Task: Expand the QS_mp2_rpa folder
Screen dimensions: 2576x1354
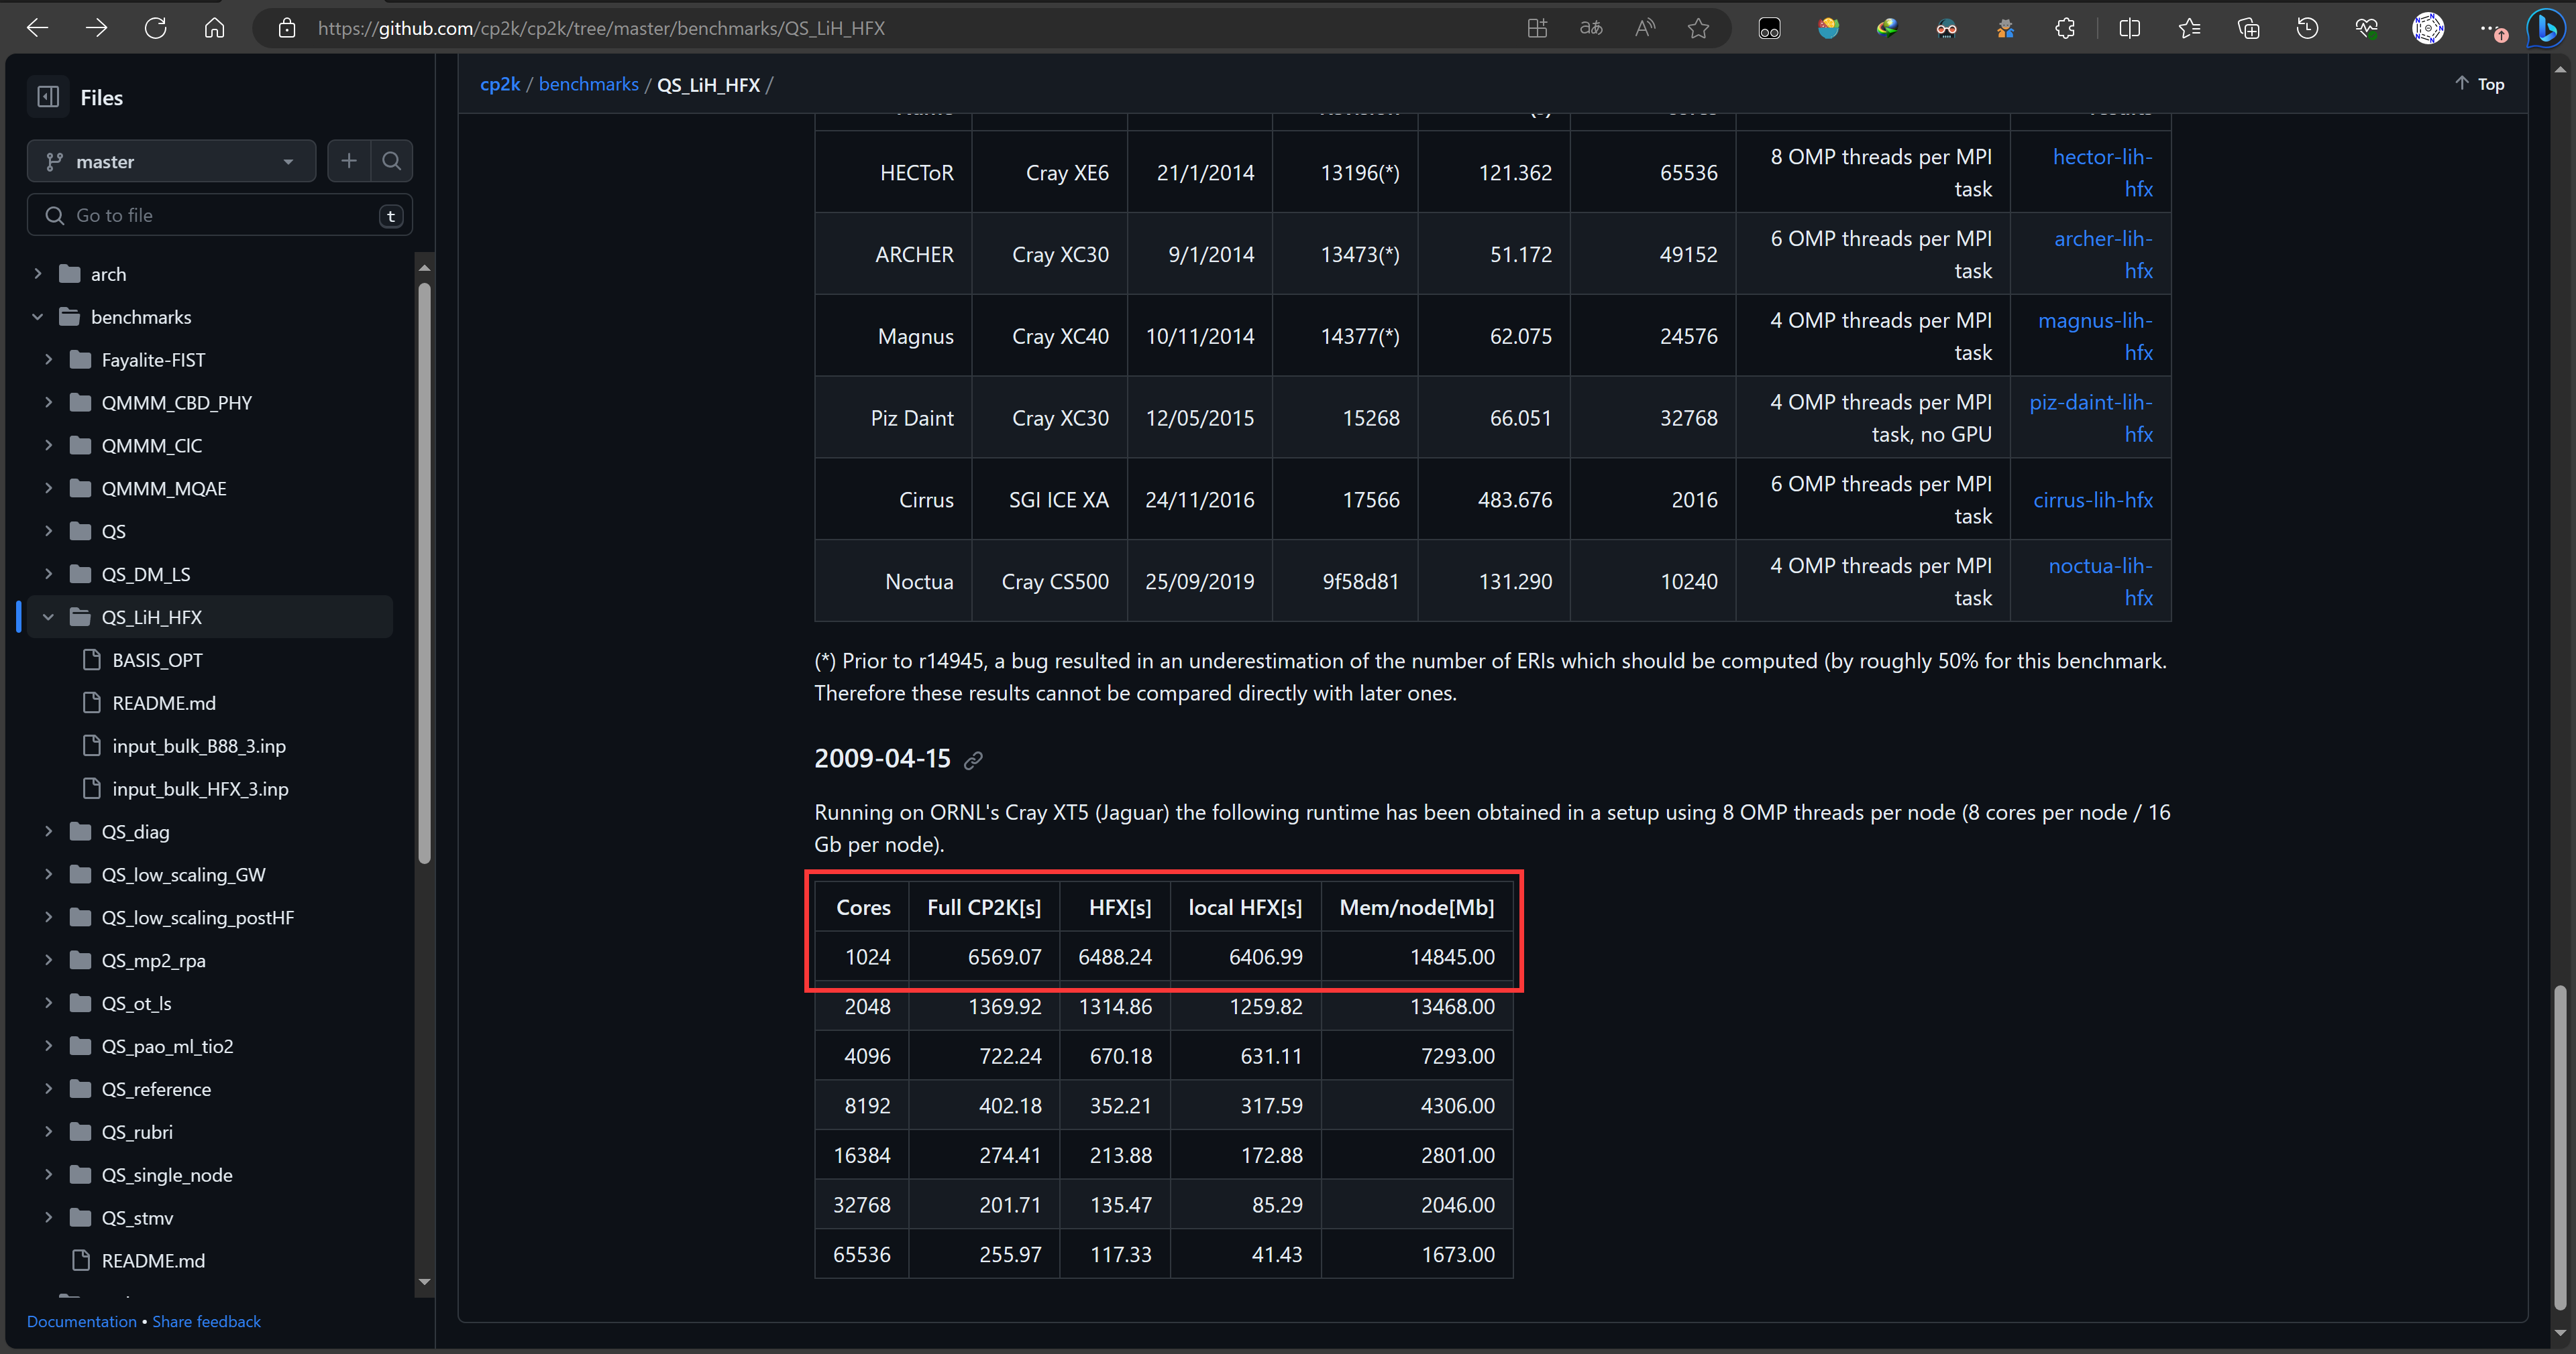Action: [48, 961]
